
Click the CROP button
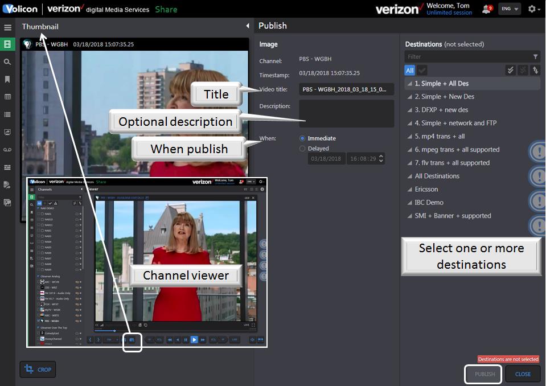tap(38, 369)
